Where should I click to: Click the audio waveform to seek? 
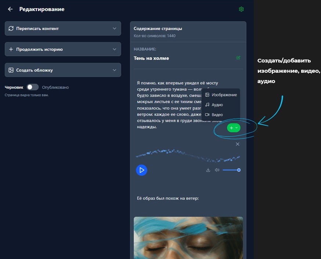point(188,156)
